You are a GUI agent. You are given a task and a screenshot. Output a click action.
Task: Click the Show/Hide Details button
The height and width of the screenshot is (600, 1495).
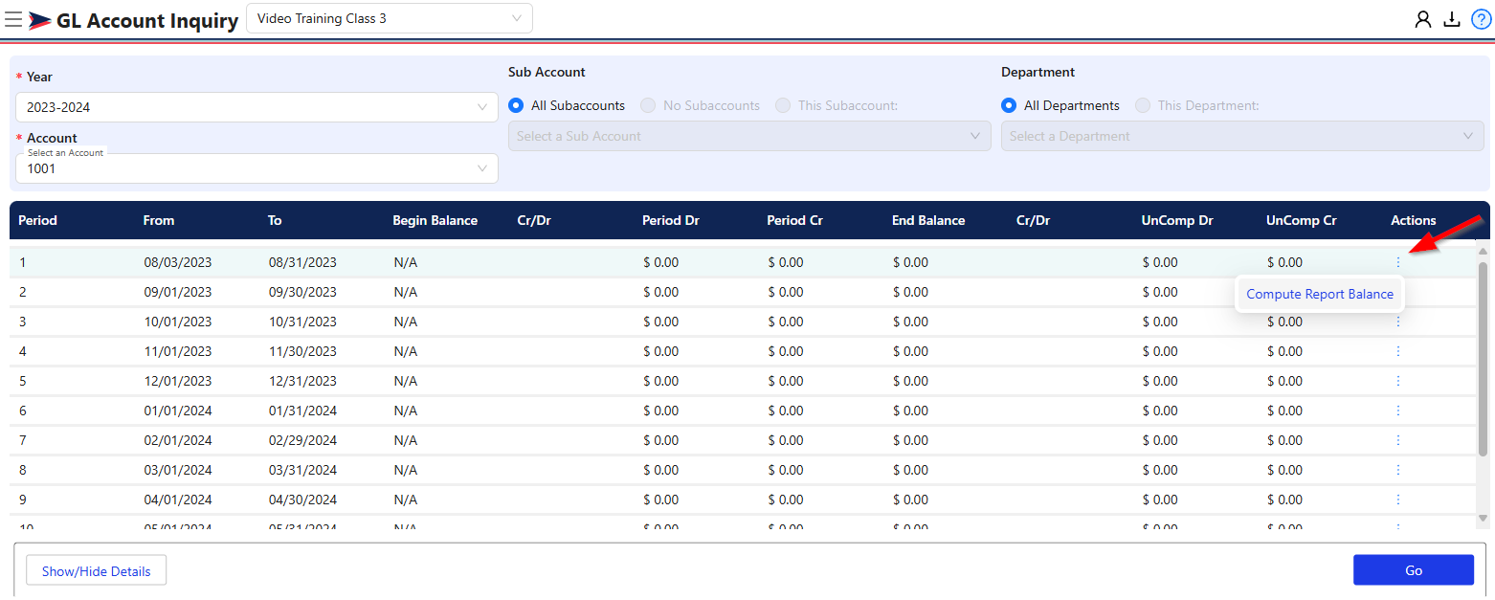[96, 571]
